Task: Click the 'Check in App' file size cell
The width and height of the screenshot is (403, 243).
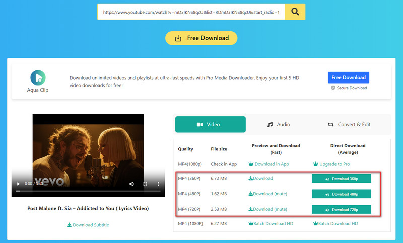Action: point(224,164)
